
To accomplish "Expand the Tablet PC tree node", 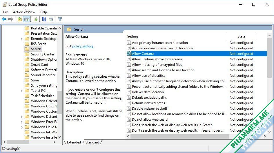I will pyautogui.click(x=21, y=91).
